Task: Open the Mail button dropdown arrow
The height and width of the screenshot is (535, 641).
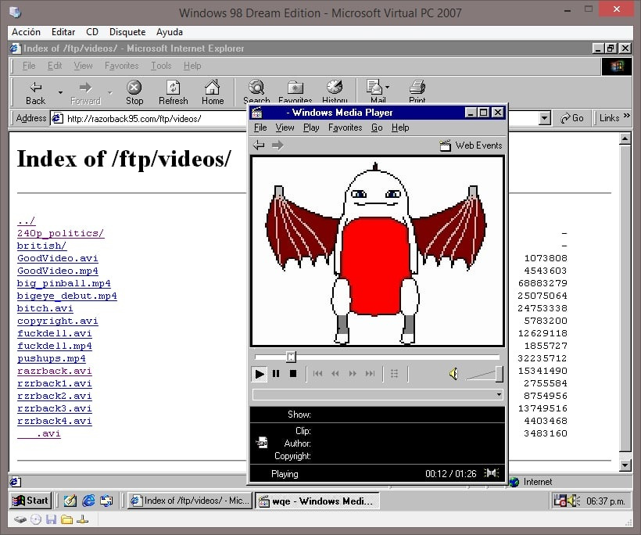Action: [387, 87]
